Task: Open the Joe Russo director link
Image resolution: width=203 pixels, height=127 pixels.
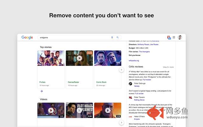Action: 154,44
